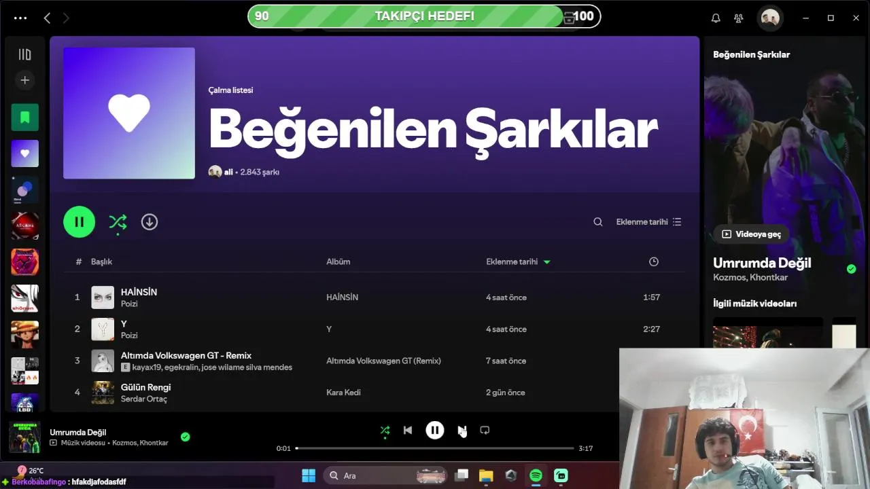Image resolution: width=870 pixels, height=489 pixels.
Task: Sort by Albüm column header
Action: (338, 261)
